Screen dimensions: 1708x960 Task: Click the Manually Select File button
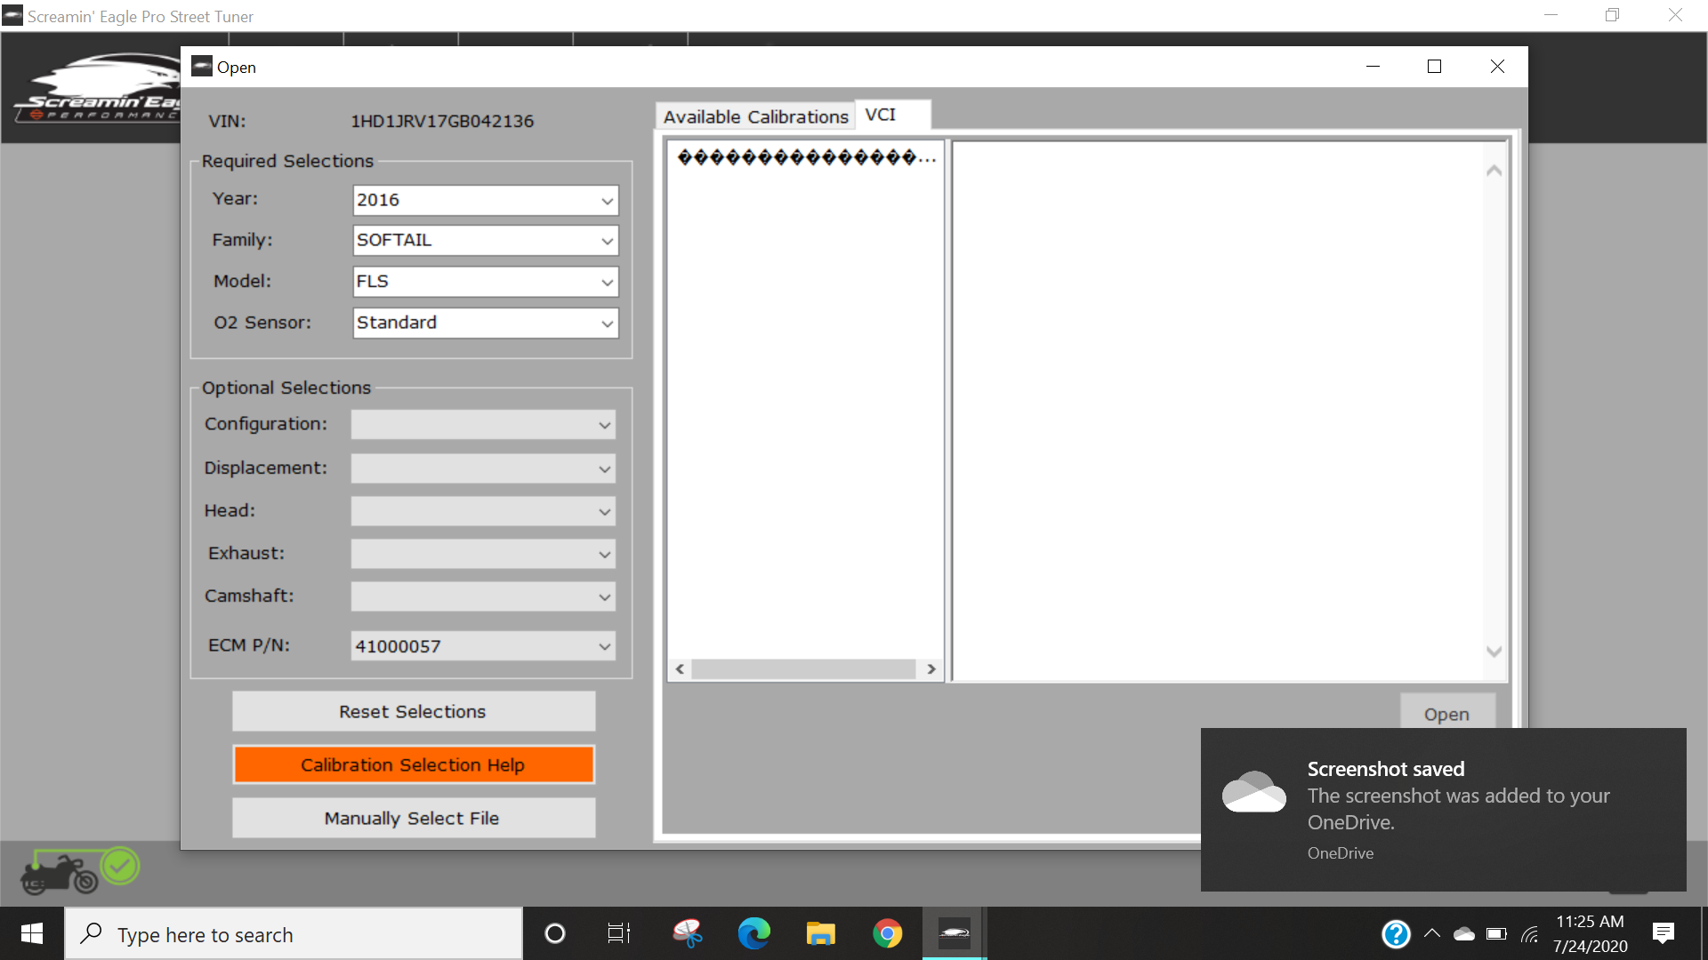(x=413, y=818)
